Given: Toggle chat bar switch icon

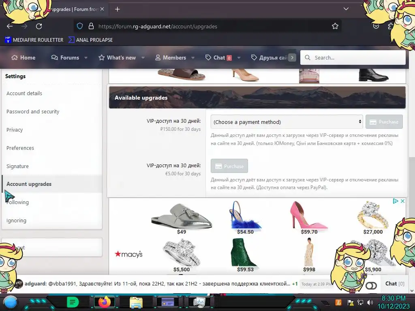Looking at the screenshot, I should pyautogui.click(x=371, y=285).
